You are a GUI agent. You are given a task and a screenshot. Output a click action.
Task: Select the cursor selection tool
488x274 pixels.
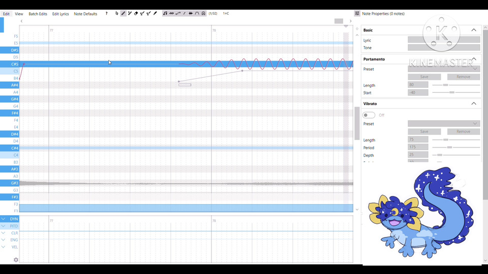117,13
